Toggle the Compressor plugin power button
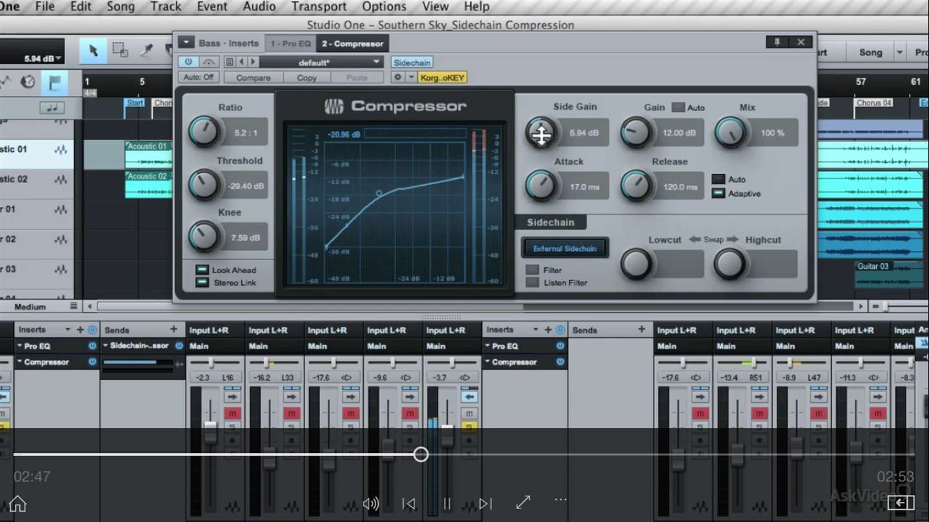The height and width of the screenshot is (522, 929). pyautogui.click(x=188, y=62)
